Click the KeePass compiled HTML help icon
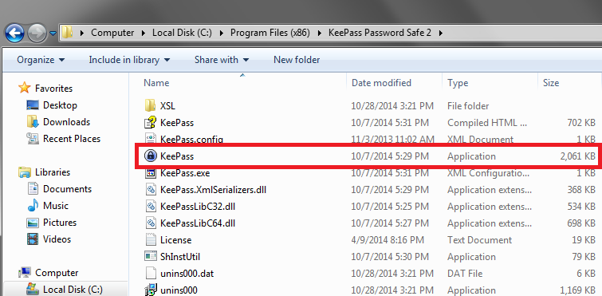602x296 pixels. 150,123
